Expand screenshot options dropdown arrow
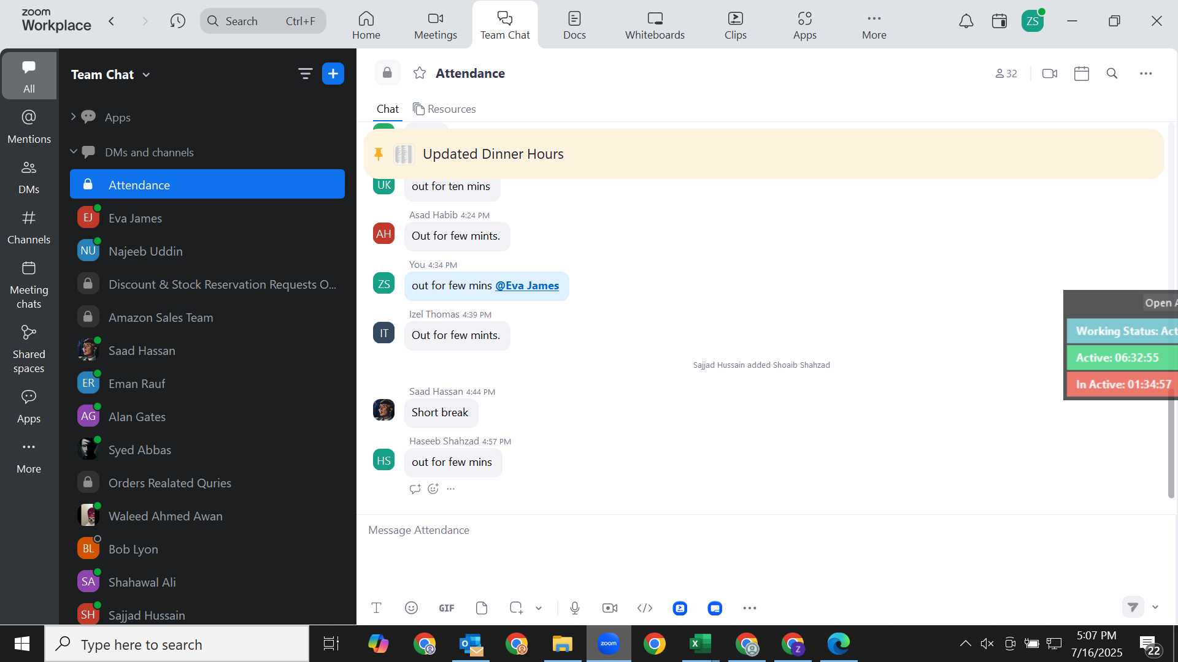The width and height of the screenshot is (1178, 662). [539, 608]
